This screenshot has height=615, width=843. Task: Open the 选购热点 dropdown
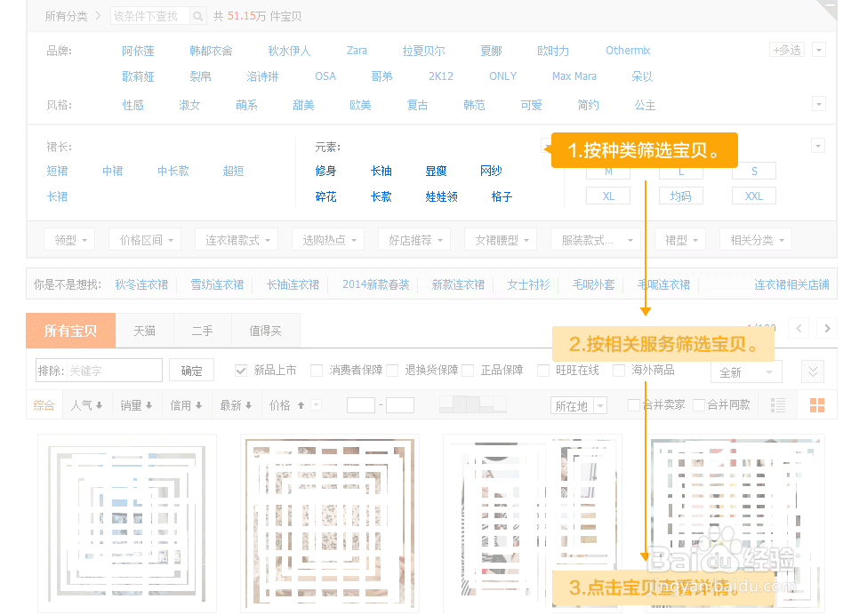tap(328, 240)
